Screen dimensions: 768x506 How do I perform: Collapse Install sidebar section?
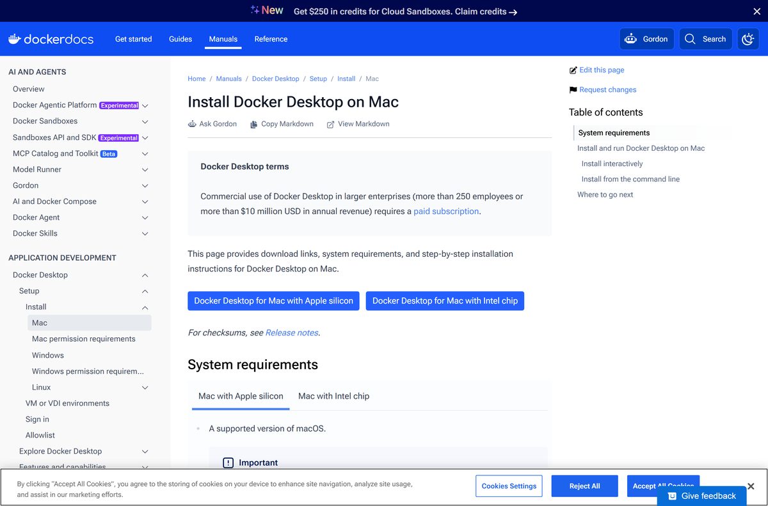145,307
